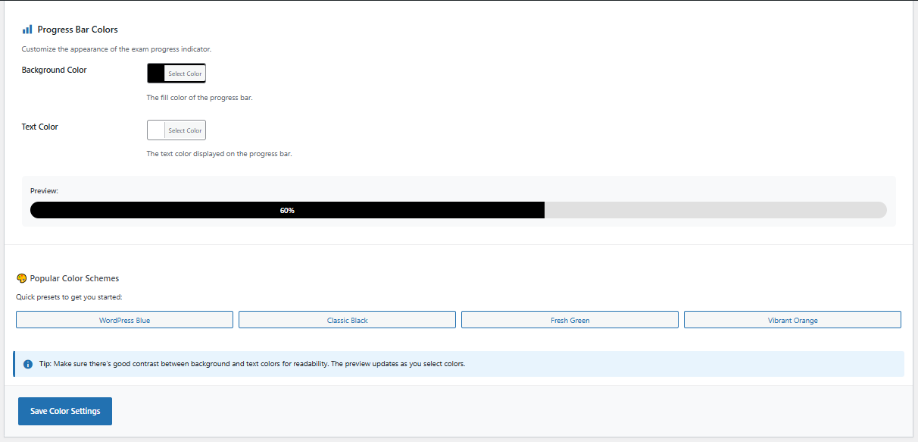Choose the Classic Black color scheme
This screenshot has height=442, width=918.
pyautogui.click(x=347, y=320)
